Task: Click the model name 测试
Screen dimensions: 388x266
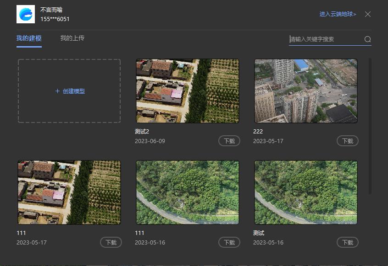Action: point(259,233)
